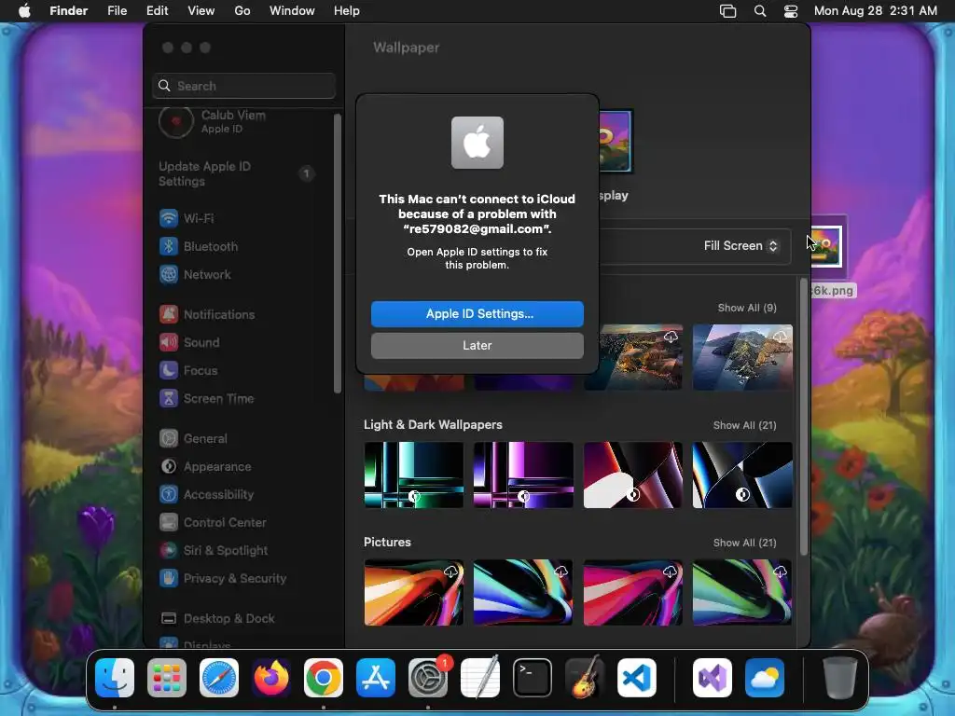
Task: Open the File menu
Action: coord(117,11)
